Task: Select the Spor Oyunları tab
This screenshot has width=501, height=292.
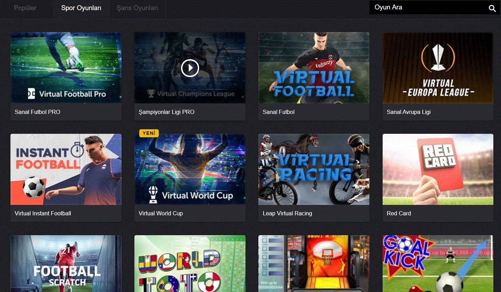Action: pyautogui.click(x=81, y=8)
